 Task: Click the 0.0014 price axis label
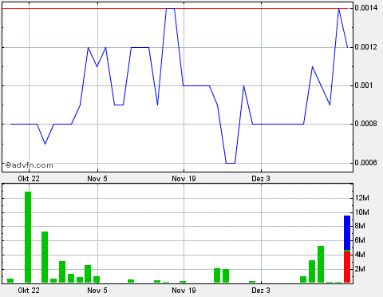(366, 8)
